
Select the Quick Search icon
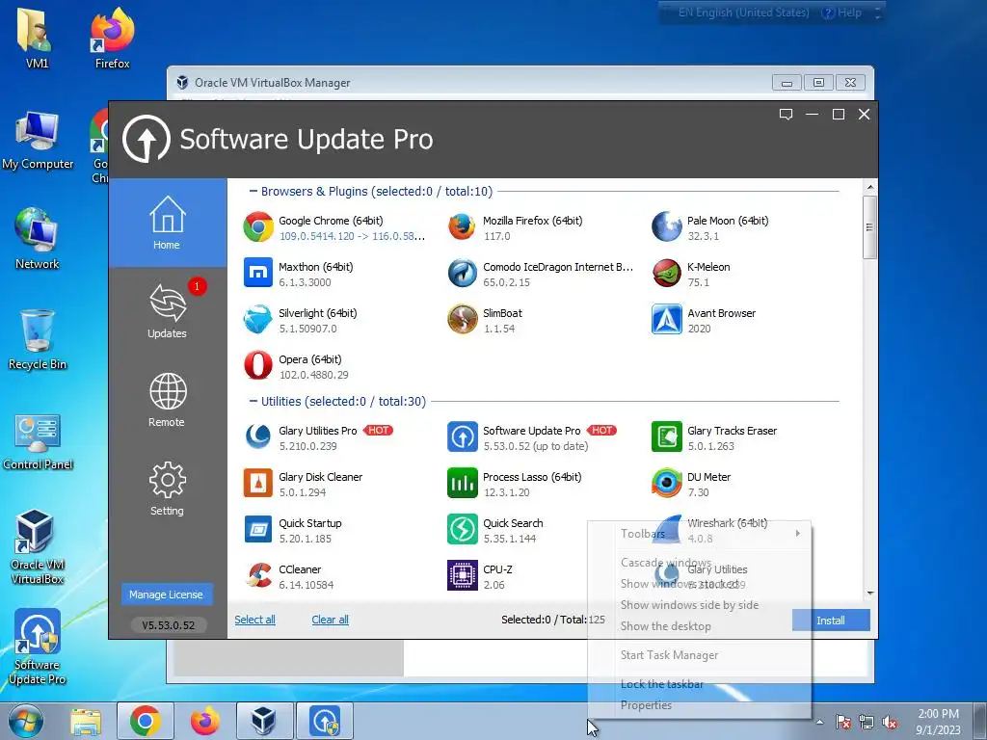tap(462, 529)
